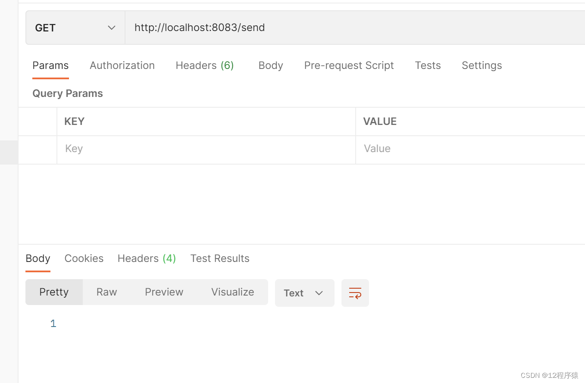Open the GET method dropdown
The image size is (585, 383).
(x=75, y=28)
